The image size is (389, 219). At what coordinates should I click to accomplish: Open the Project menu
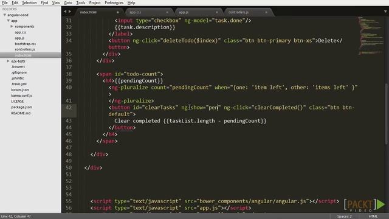tap(95, 2)
